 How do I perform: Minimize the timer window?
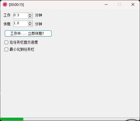tap(106, 4)
